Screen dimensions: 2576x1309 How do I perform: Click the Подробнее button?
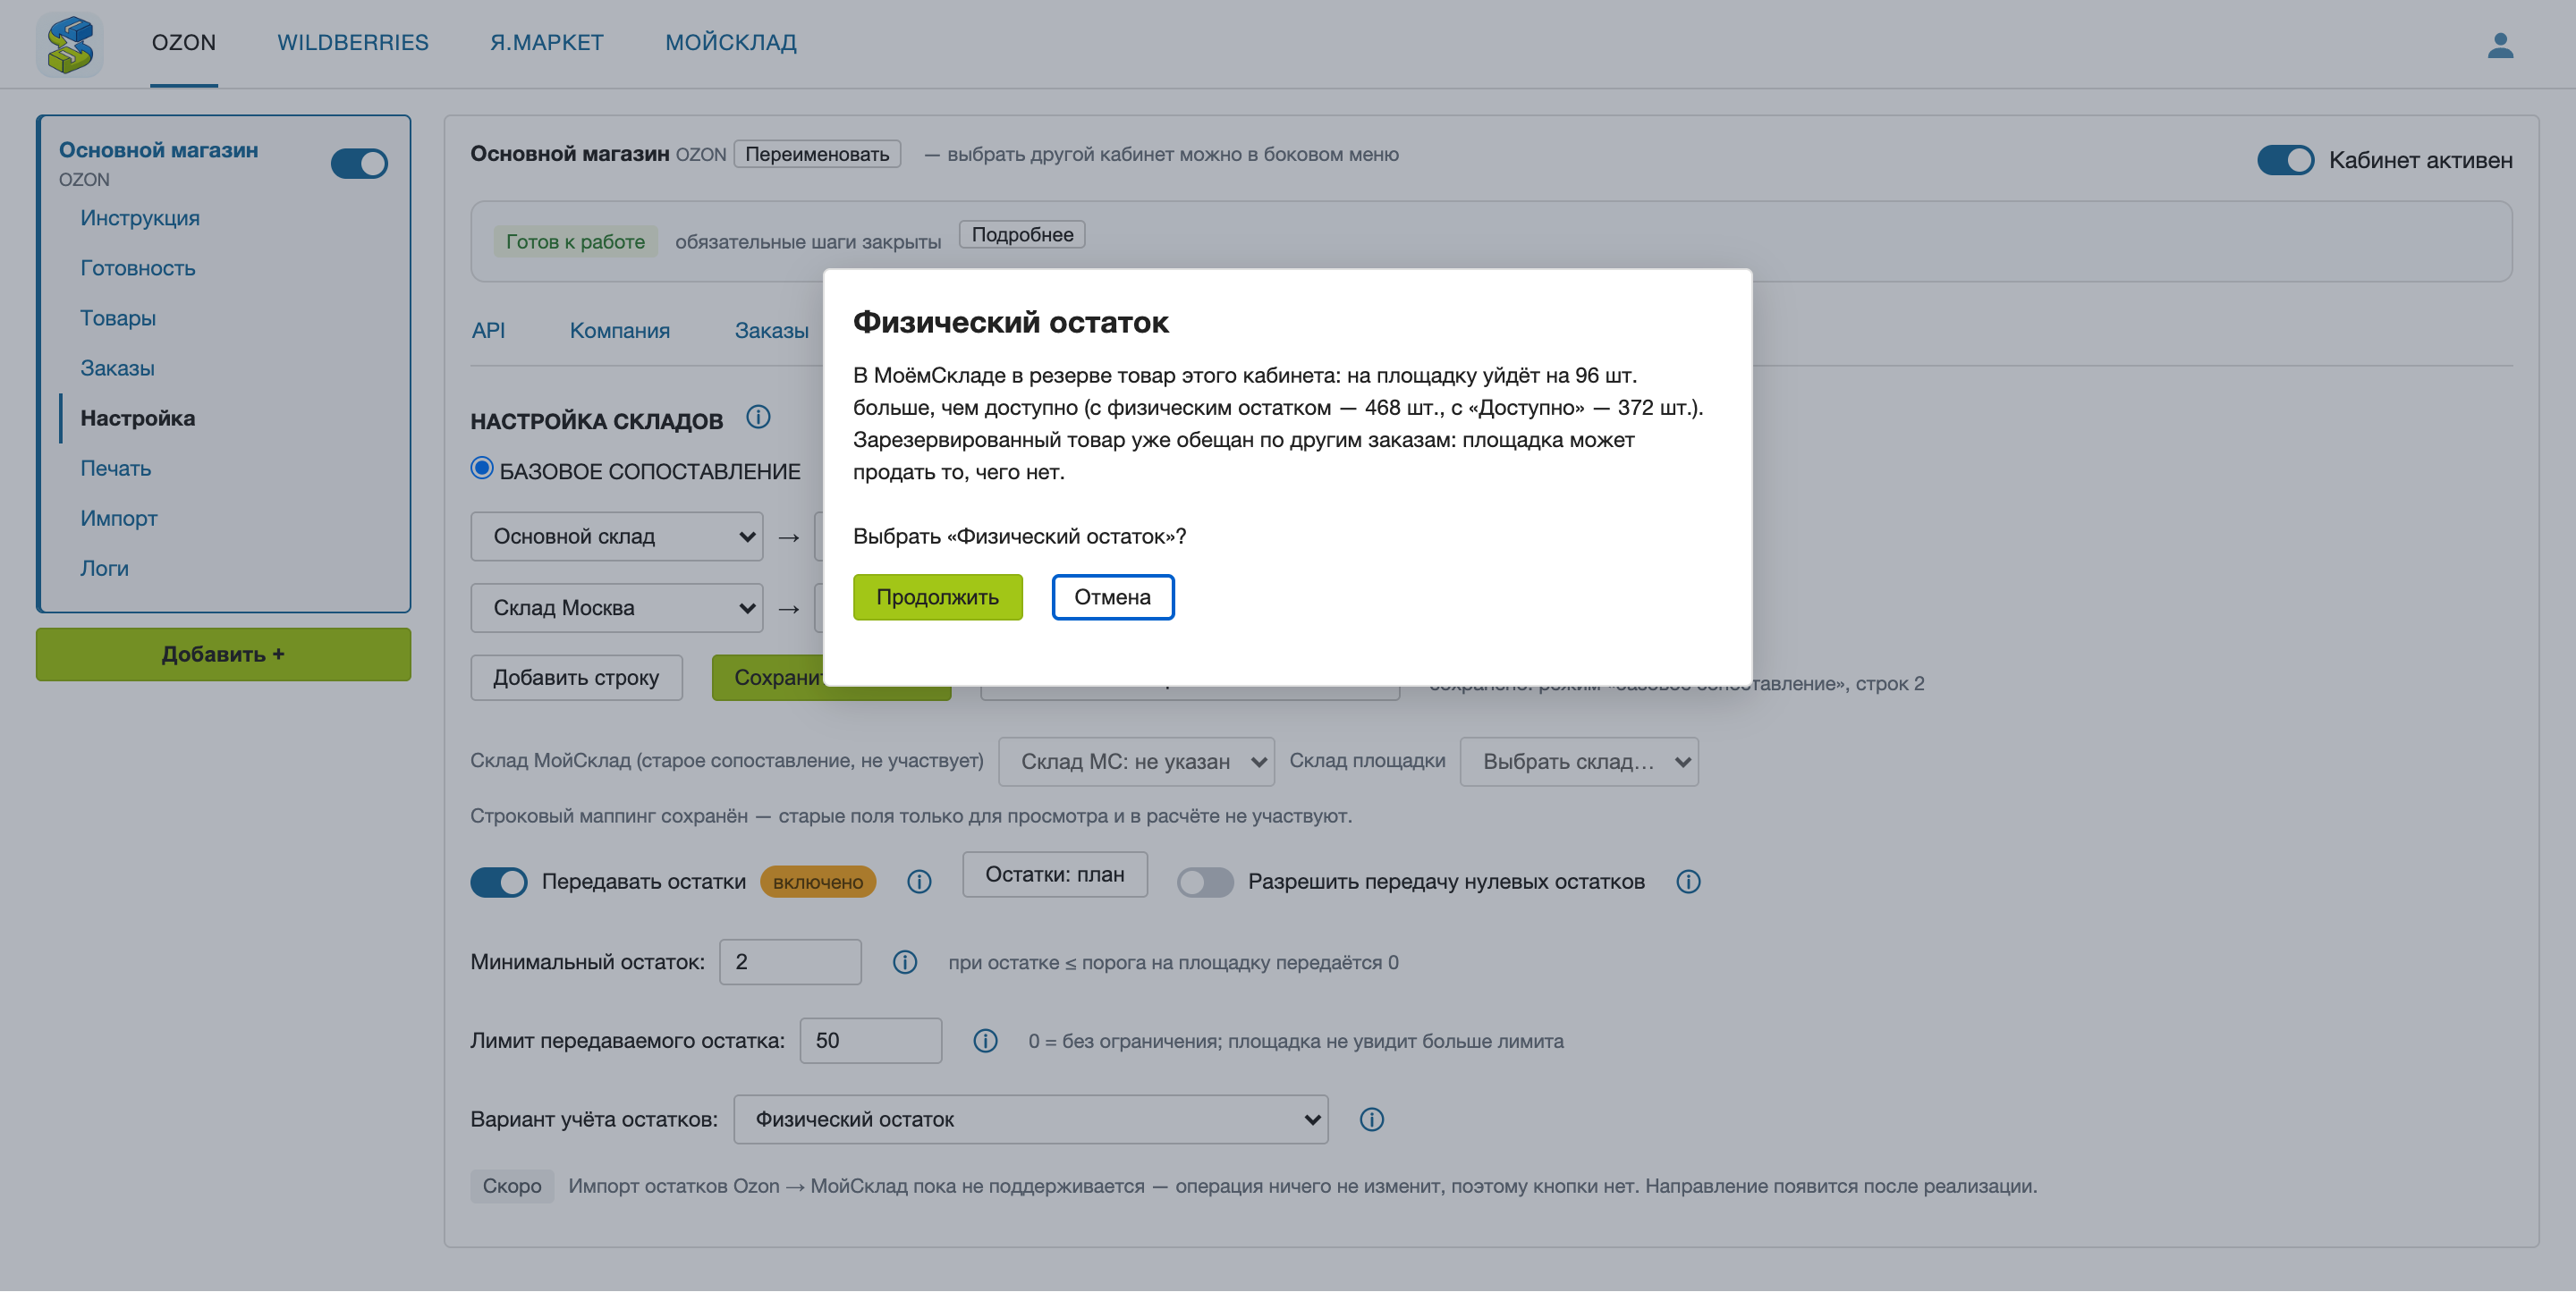(1022, 234)
